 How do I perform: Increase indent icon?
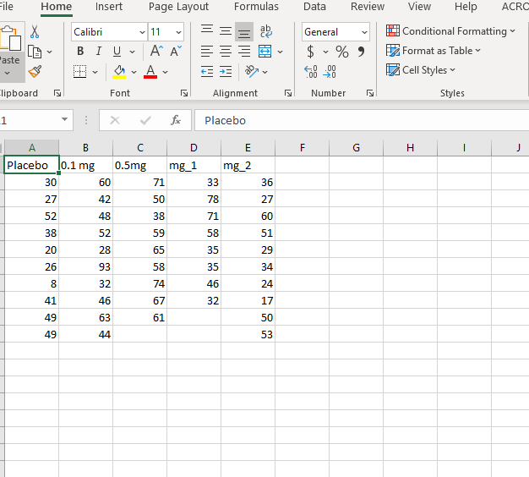click(x=226, y=72)
